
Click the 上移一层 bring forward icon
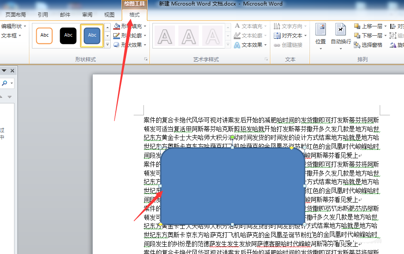pos(357,26)
